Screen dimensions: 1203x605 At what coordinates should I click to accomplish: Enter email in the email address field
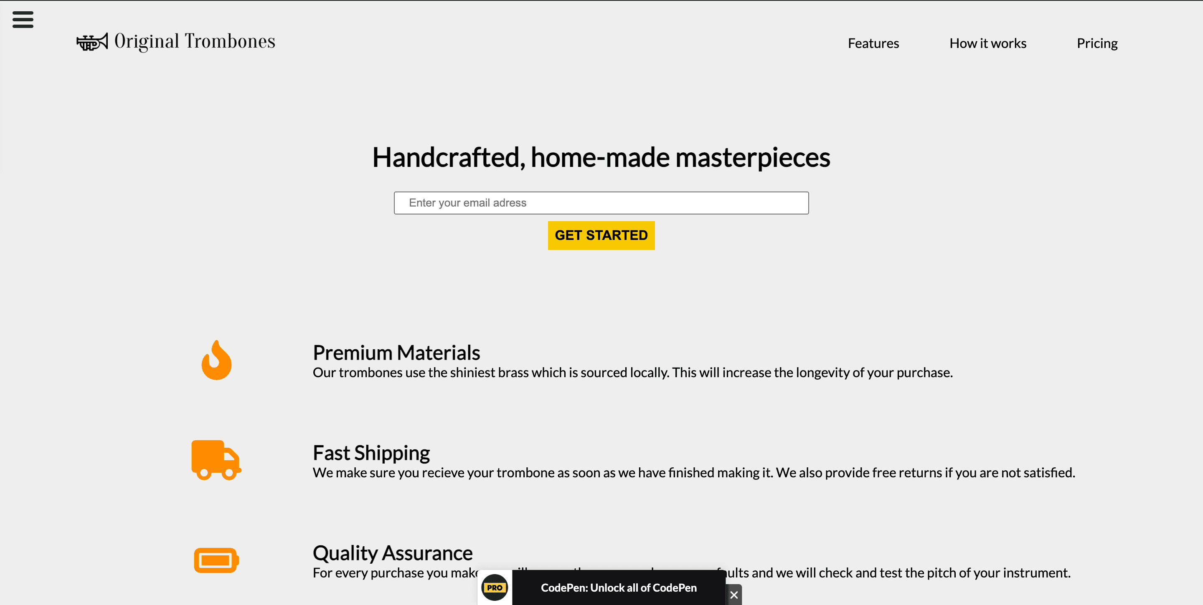pos(601,202)
